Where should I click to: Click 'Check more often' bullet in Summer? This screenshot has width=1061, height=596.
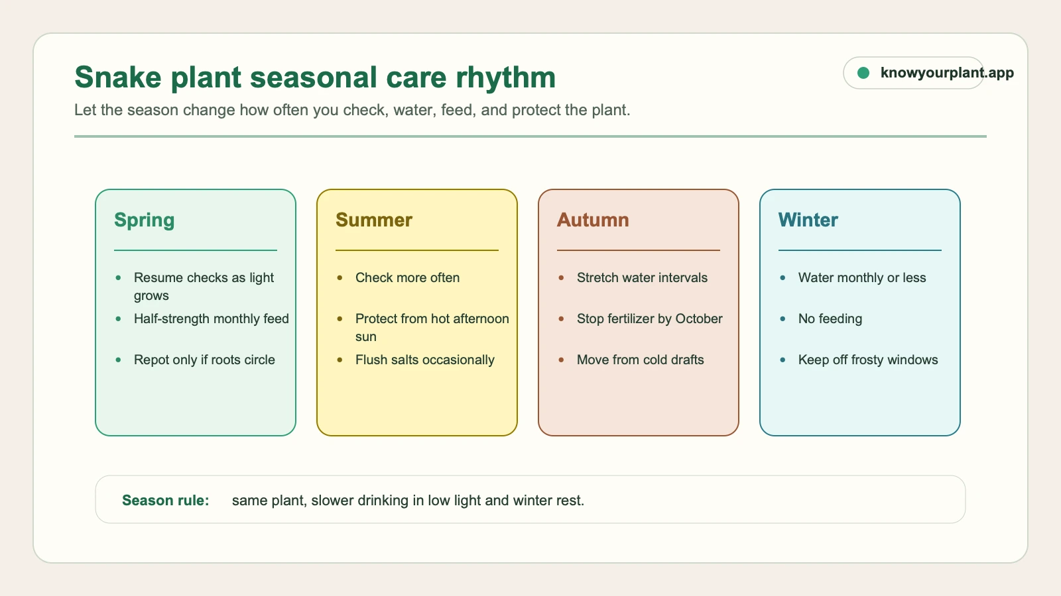(408, 277)
